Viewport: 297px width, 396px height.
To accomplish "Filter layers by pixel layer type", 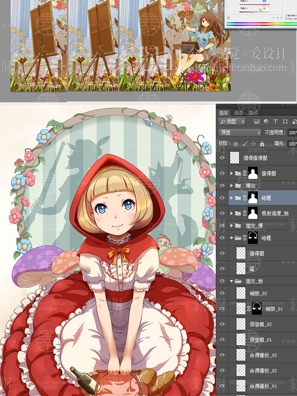I will pyautogui.click(x=257, y=122).
